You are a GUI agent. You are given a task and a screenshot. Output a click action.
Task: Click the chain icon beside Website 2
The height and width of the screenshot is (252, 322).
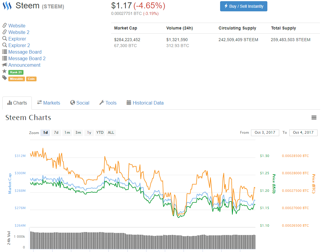[4, 32]
